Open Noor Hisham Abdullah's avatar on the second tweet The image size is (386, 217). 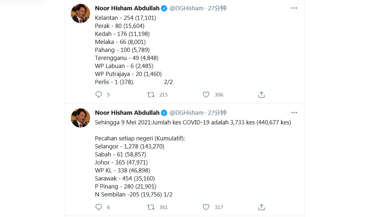[81, 118]
